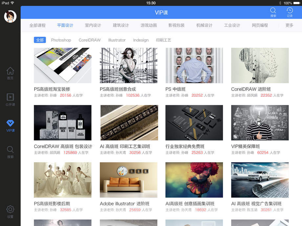Filter courses by Photoshop
Screen dimensions: 302x226
tap(61, 40)
